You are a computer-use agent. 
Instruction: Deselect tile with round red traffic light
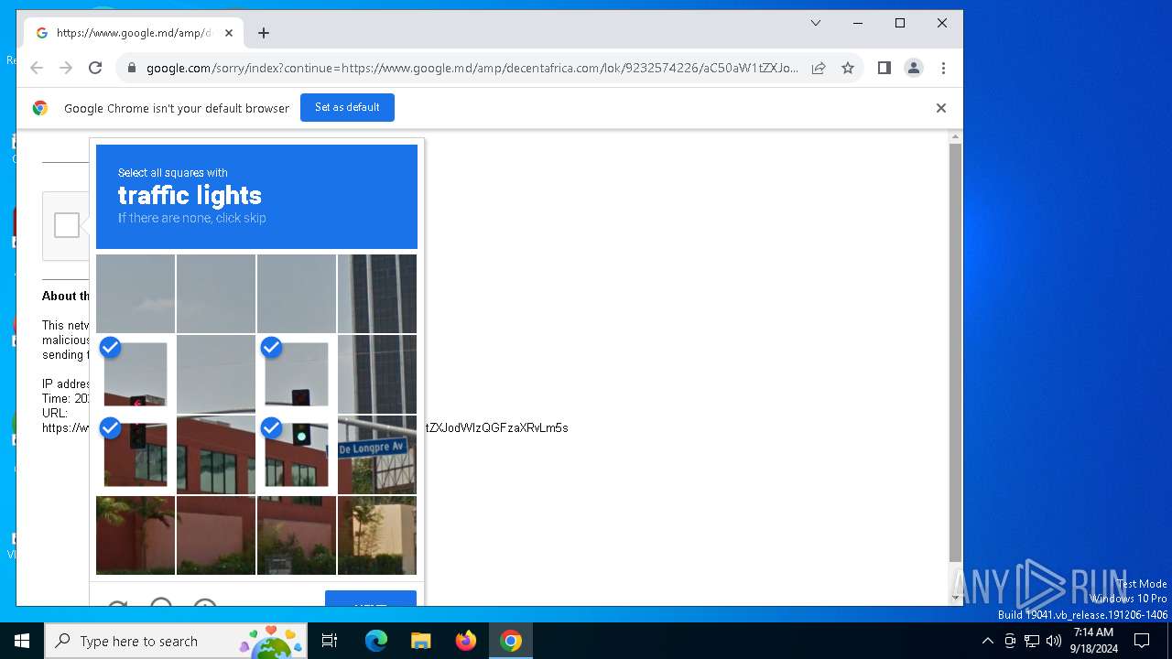tap(297, 374)
